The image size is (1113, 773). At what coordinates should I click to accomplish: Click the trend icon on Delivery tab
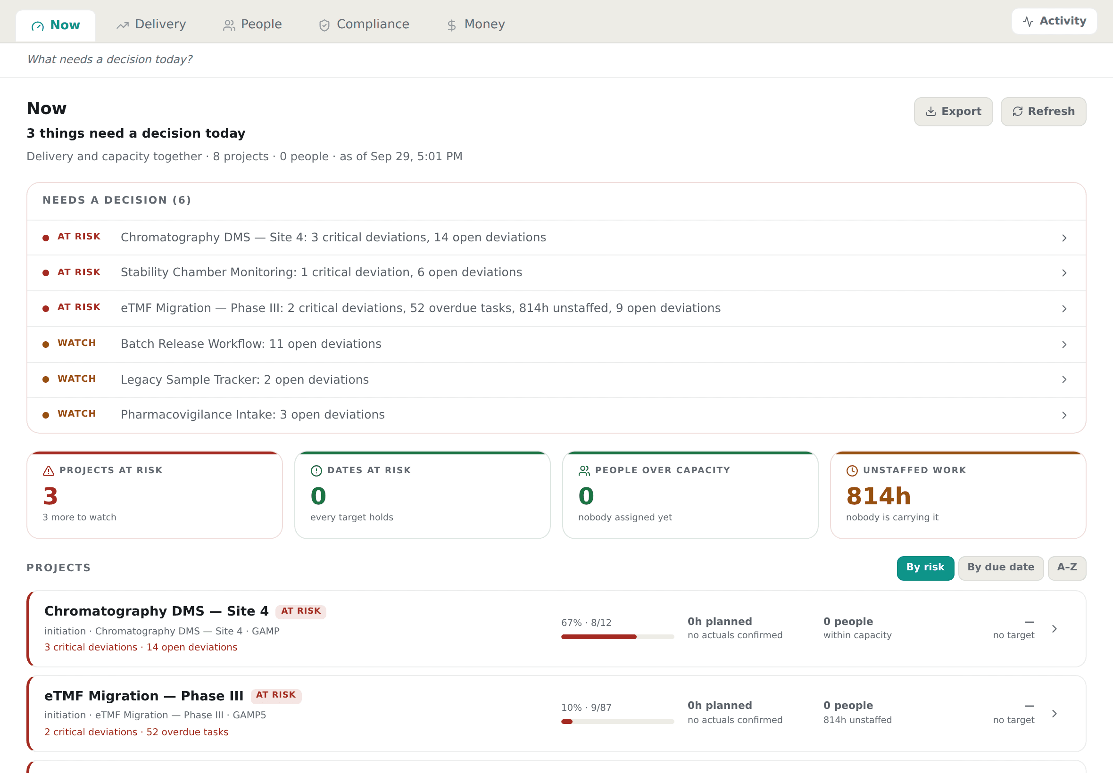coord(123,25)
